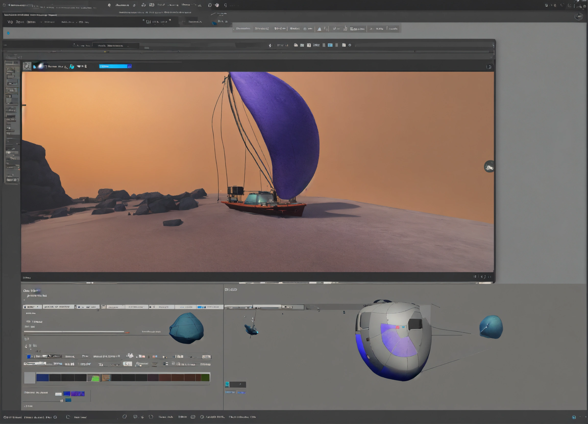Toggle the small blue dot below the top menu
Viewport: 588px width, 424px height.
pyautogui.click(x=8, y=33)
